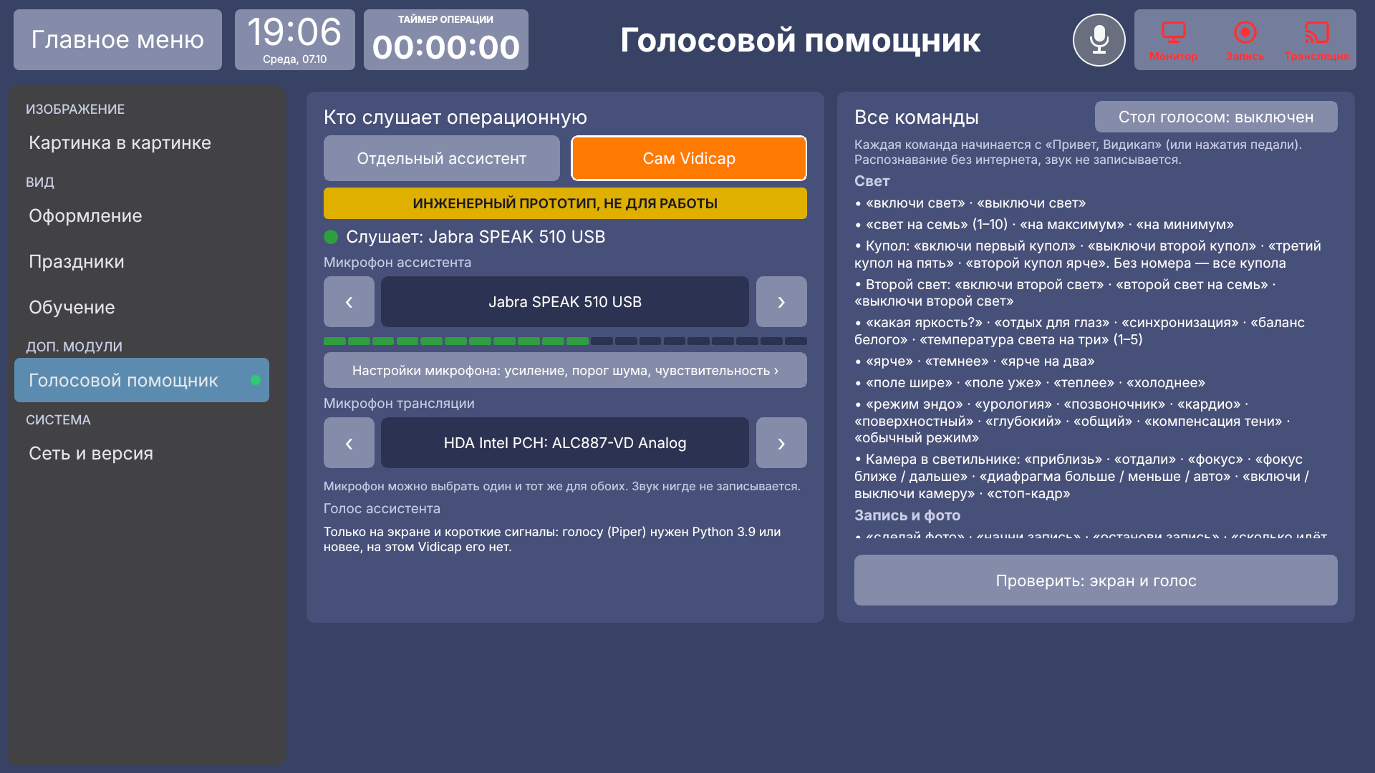Previous broadcast microphone before HDA Intel

click(x=349, y=443)
